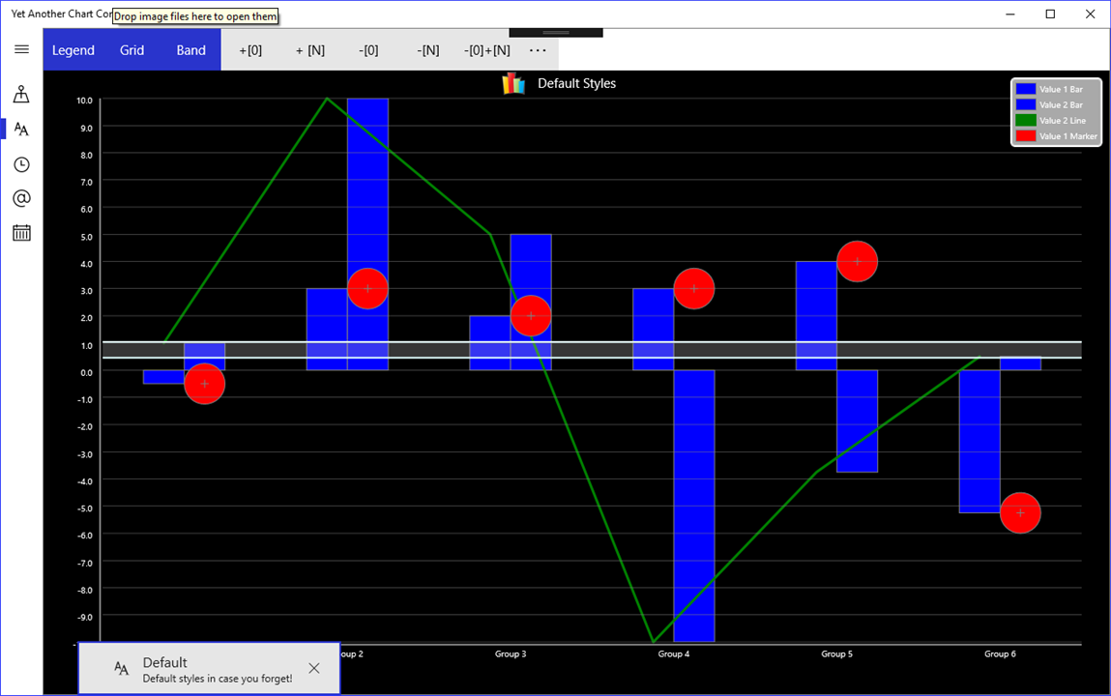Click font icon in Default notification
This screenshot has height=696, width=1111.
121,668
